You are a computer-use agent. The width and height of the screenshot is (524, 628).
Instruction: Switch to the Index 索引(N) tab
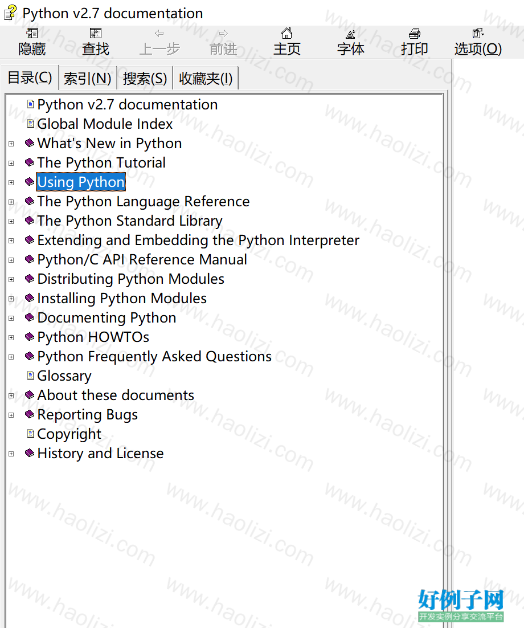tap(87, 78)
